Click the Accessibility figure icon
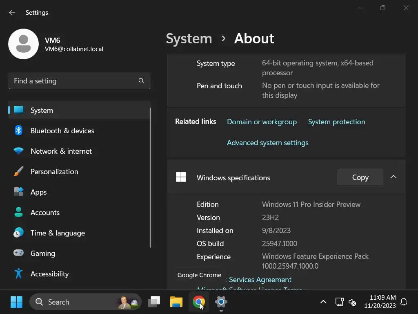Image resolution: width=418 pixels, height=314 pixels. pos(18,274)
